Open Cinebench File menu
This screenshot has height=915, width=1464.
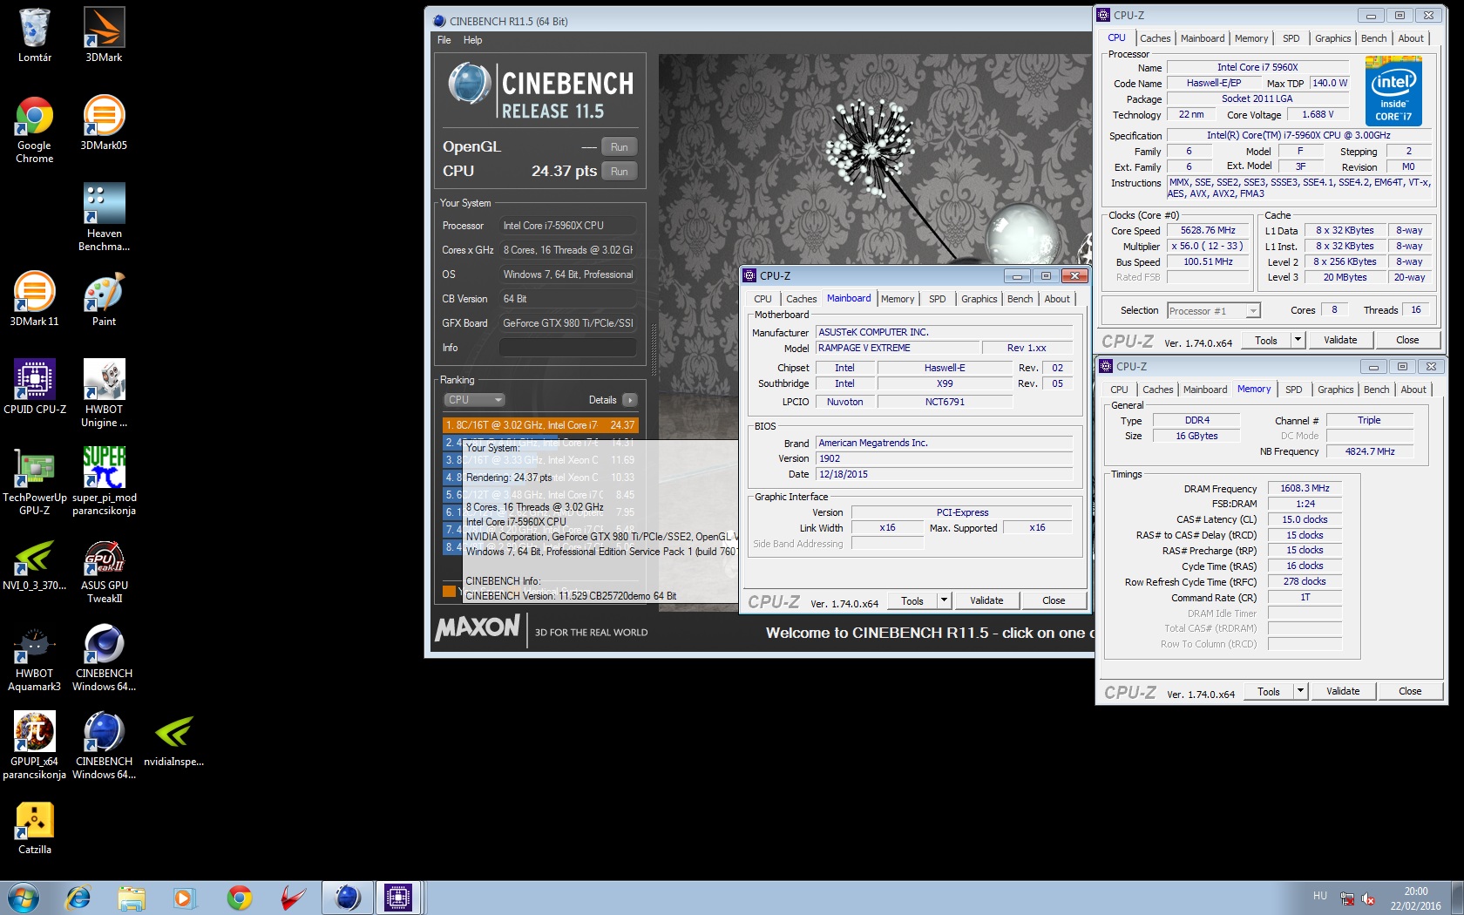pyautogui.click(x=444, y=40)
